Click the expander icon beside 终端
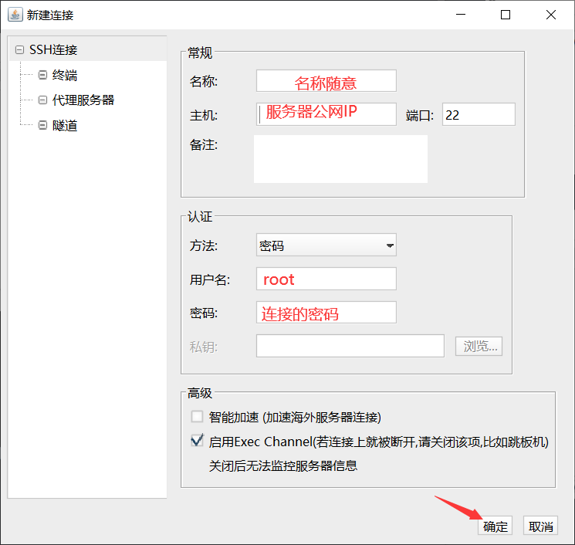 coord(43,75)
